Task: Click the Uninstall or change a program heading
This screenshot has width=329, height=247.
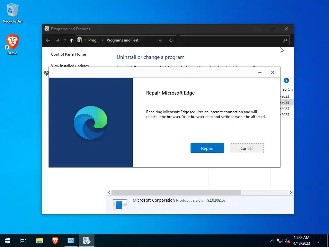Action: point(150,57)
